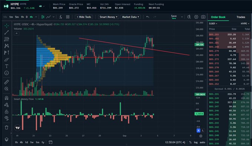Open the object tree layers icon
This screenshot has height=146, width=252.
click(x=7, y=139)
